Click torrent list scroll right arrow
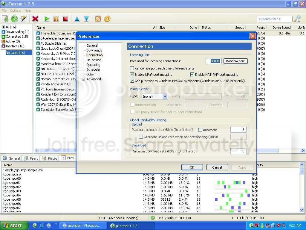 [303, 150]
